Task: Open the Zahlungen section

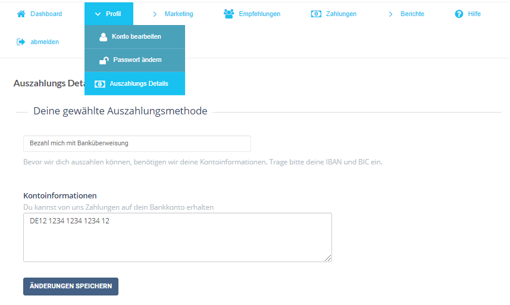Action: [341, 14]
